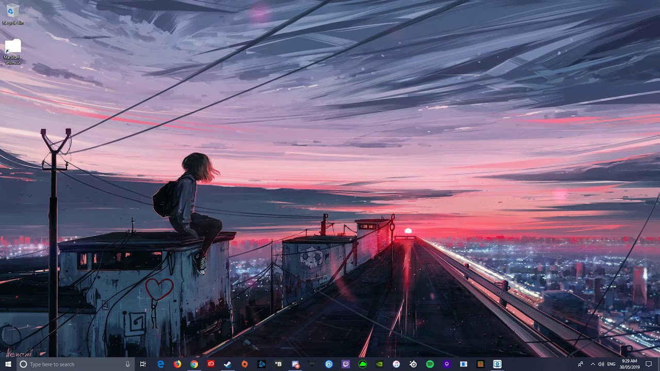Open the Action Center notifications
This screenshot has height=371, width=660.
click(649, 364)
